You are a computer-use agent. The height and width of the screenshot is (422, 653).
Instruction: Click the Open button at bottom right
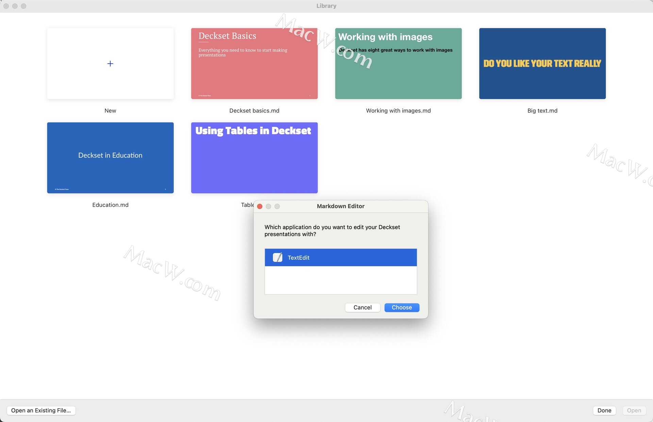pyautogui.click(x=634, y=410)
